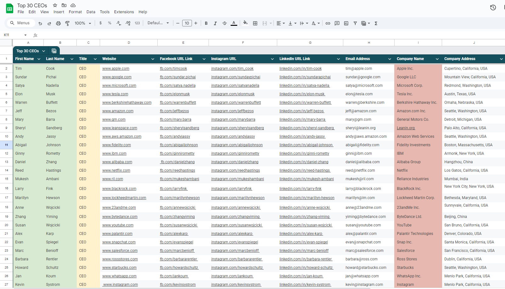
Task: Open the functions sigma icon
Action: tap(376, 23)
